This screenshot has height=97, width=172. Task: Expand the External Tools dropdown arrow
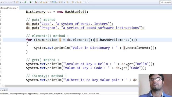[38, 2]
